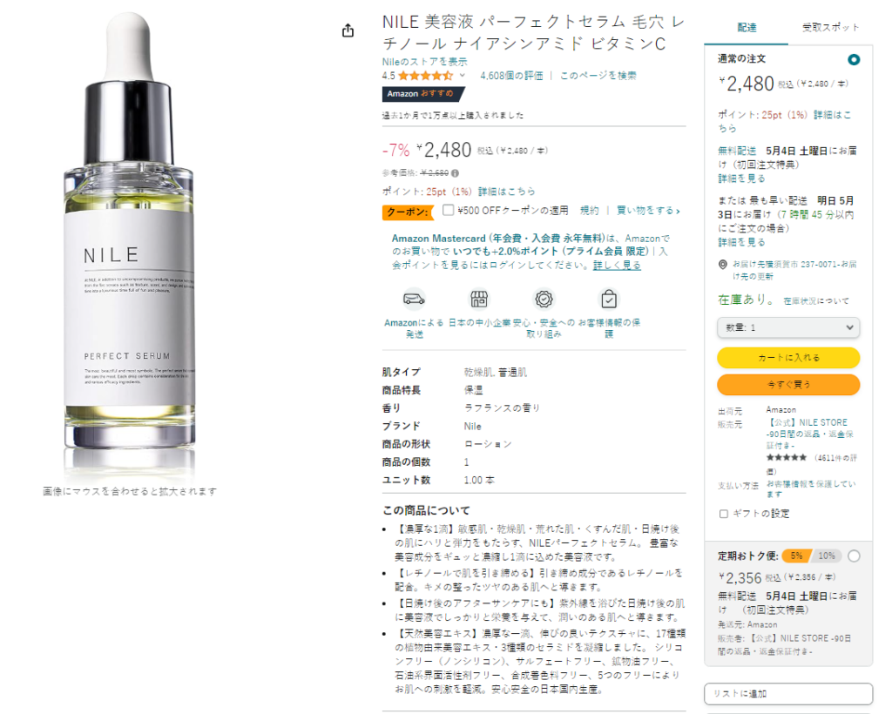Select the 定期おトク便 subscription radio button
The height and width of the screenshot is (714, 892).
click(x=854, y=556)
